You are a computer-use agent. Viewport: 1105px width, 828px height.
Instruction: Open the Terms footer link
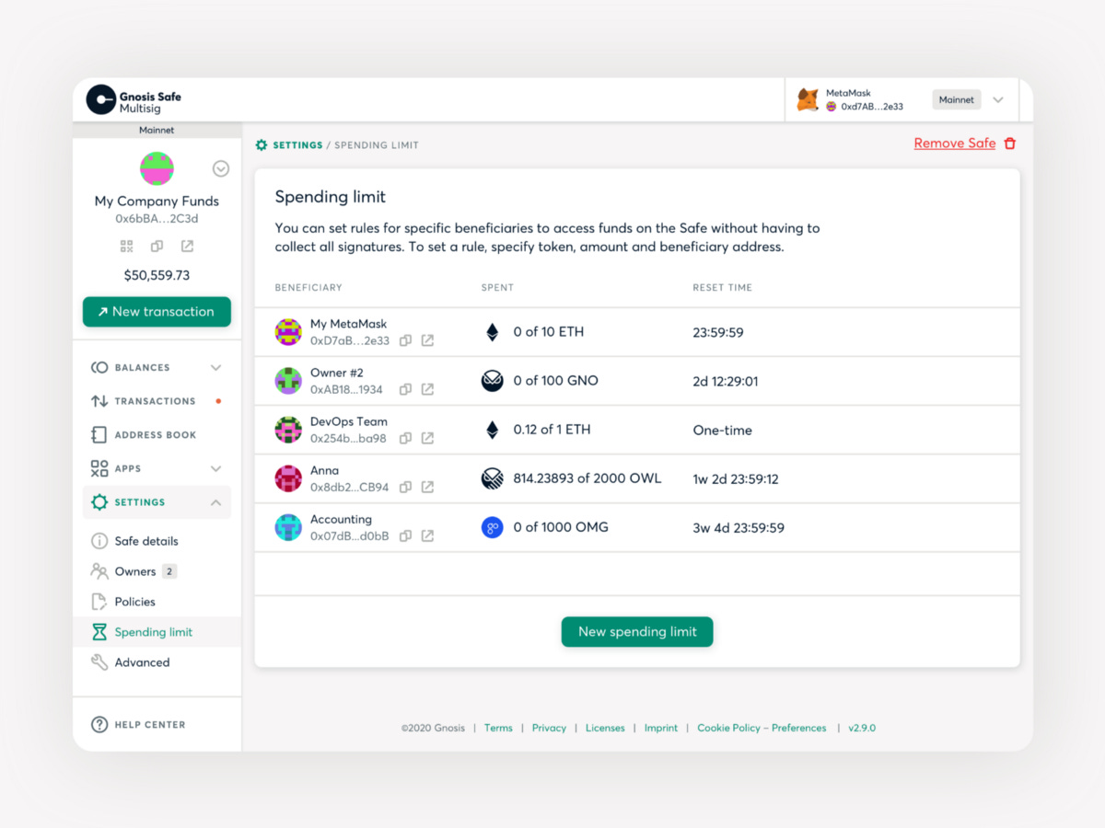(498, 728)
